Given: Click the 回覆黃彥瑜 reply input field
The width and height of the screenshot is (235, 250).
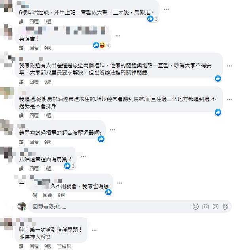Looking at the screenshot, I should (x=110, y=207).
